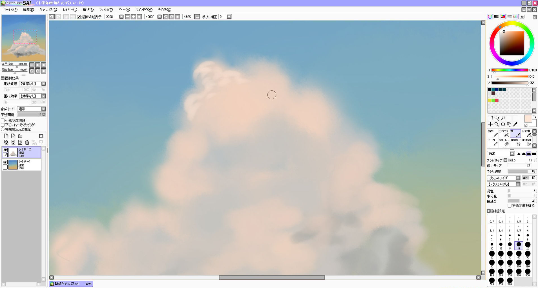This screenshot has width=538, height=288.
Task: Select the move tool
Action: click(x=491, y=124)
